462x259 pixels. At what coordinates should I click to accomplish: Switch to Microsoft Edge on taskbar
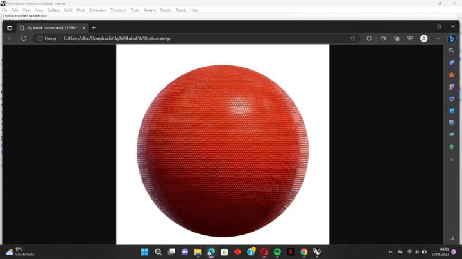tap(211, 252)
